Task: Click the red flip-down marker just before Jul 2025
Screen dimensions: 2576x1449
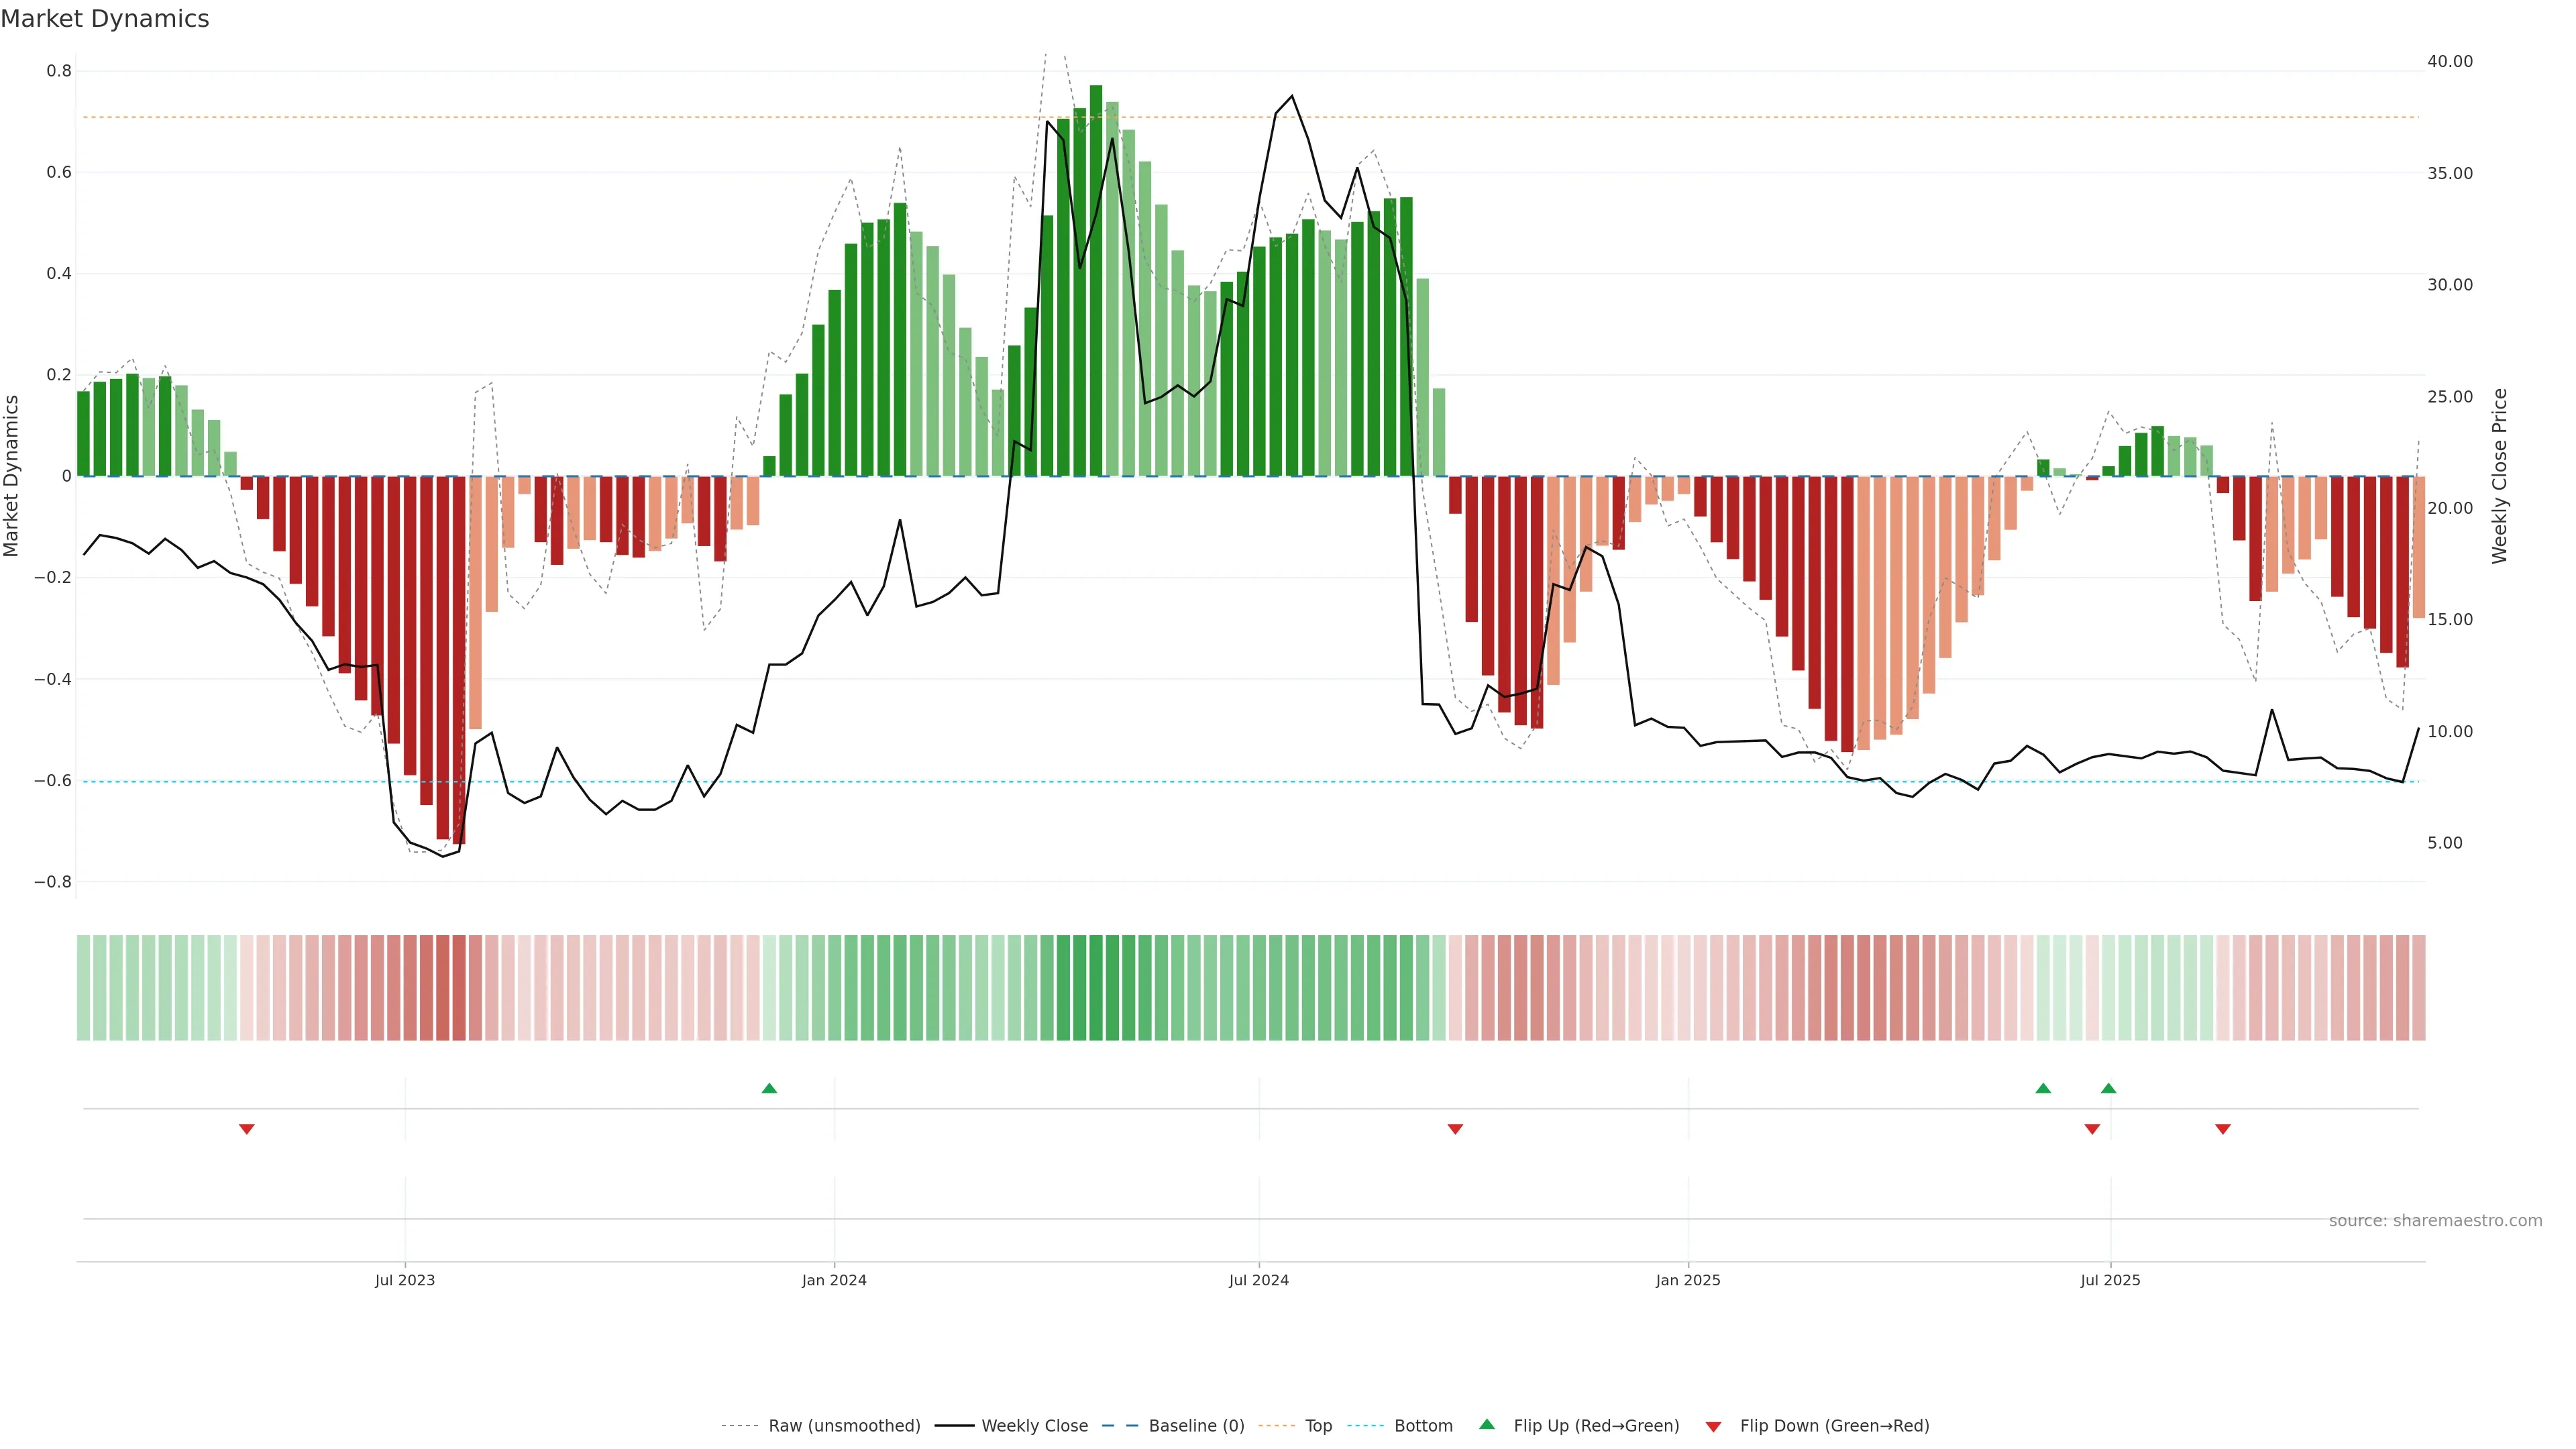Action: click(x=2092, y=1129)
